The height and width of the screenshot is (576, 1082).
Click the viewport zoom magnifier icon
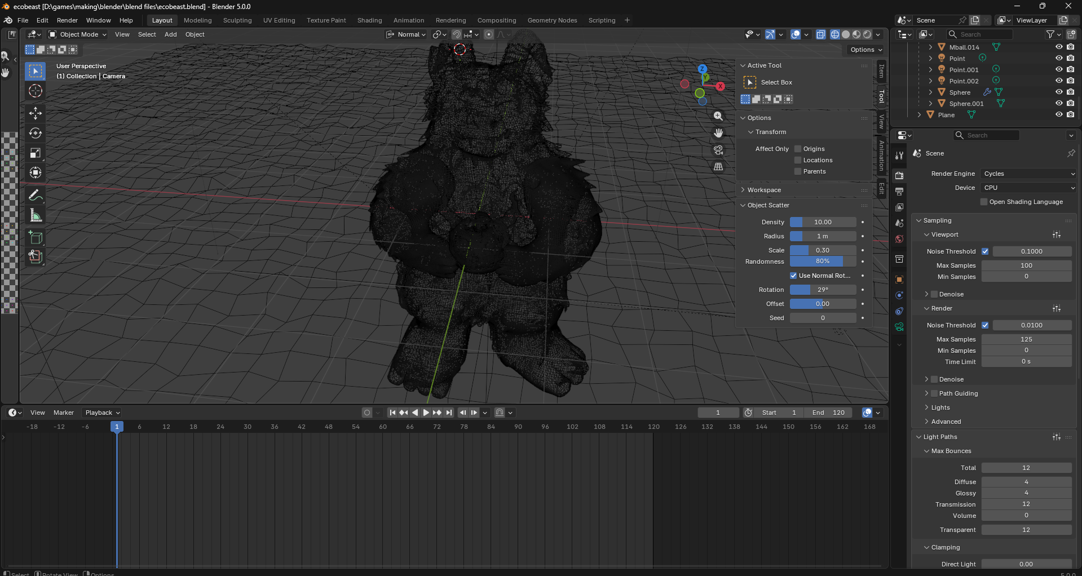pos(718,116)
